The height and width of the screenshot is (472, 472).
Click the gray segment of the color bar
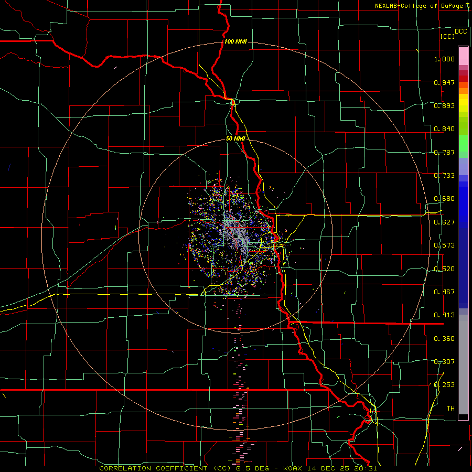point(463,364)
